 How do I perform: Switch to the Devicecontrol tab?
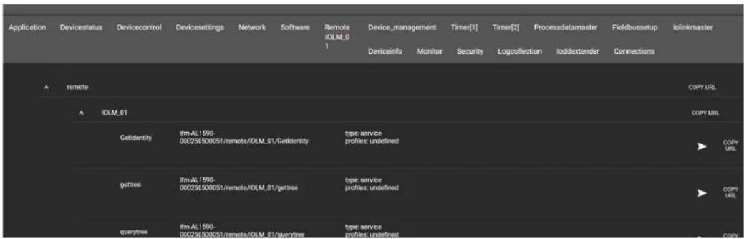[139, 28]
